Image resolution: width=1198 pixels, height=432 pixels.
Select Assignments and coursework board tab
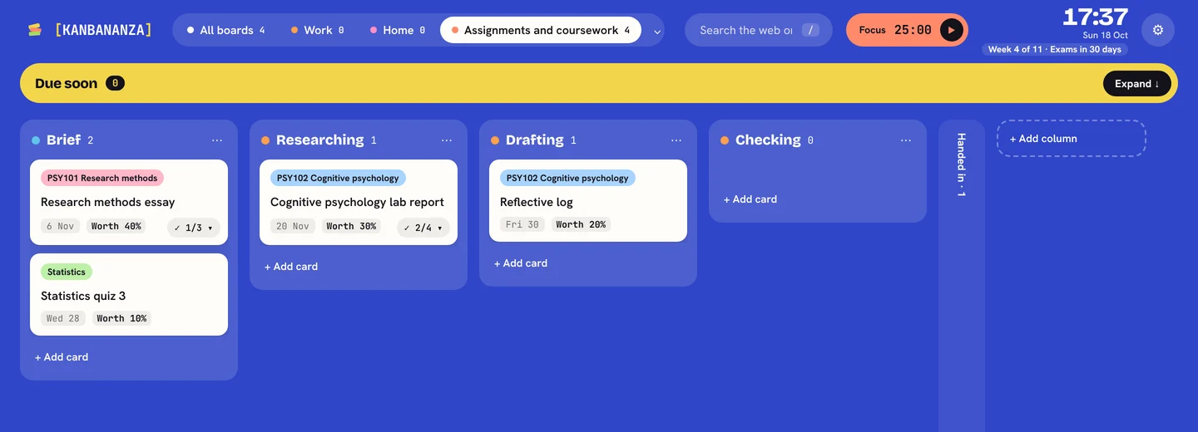pyautogui.click(x=541, y=30)
